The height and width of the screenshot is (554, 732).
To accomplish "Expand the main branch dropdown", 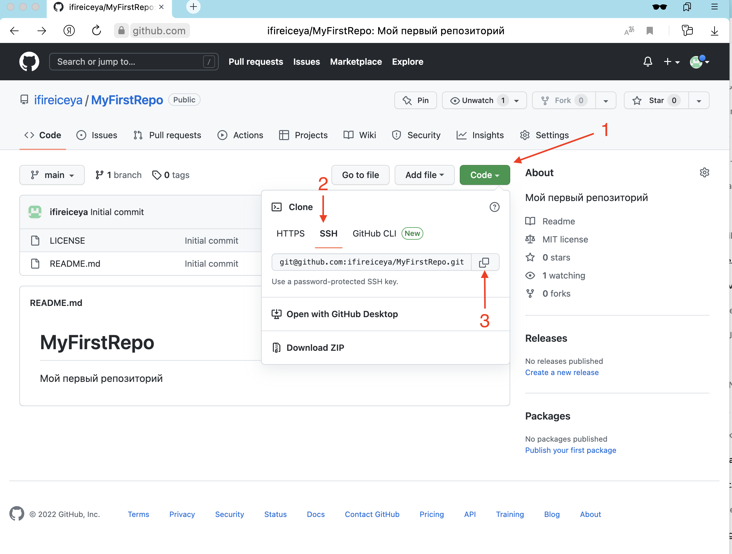I will click(52, 175).
